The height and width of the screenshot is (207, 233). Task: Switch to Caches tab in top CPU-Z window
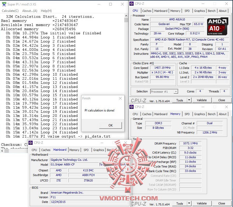coord(147,11)
